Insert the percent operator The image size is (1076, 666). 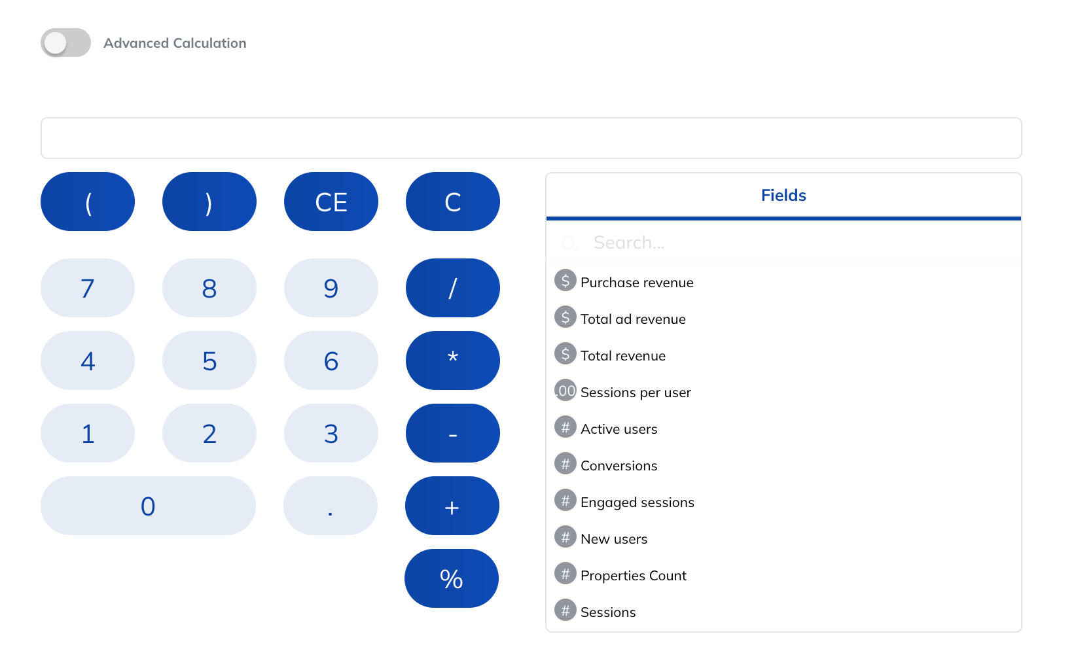click(452, 578)
